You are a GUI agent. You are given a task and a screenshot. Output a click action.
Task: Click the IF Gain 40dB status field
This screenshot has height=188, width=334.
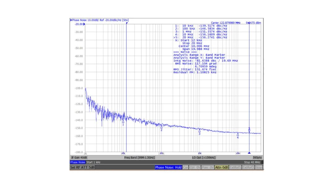[x=79, y=158]
